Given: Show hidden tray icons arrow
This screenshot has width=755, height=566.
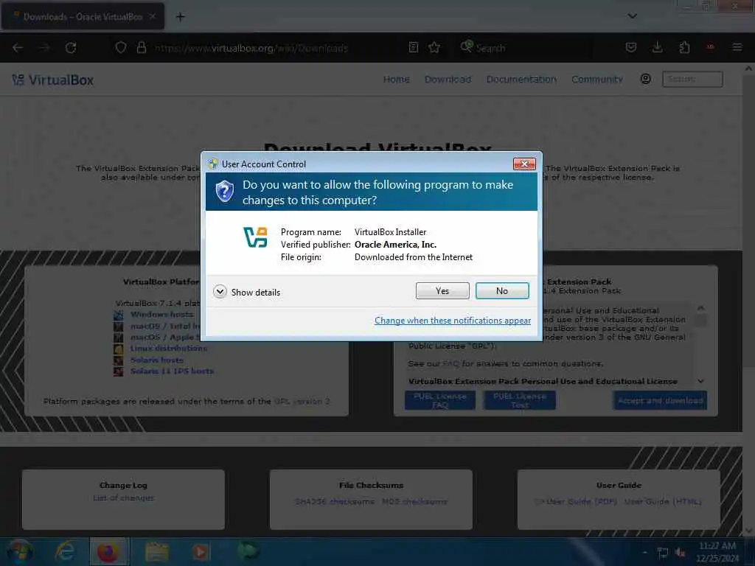Looking at the screenshot, I should (x=644, y=553).
